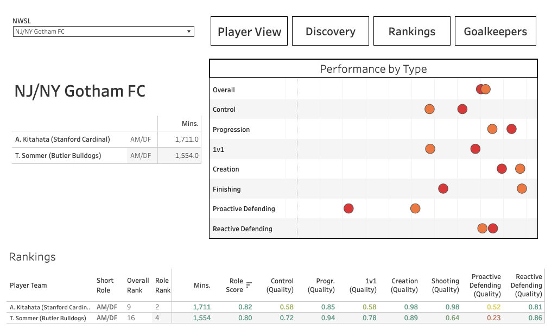Click Sommer's Proactive Defending value 0.23
The width and height of the screenshot is (558, 330).
(x=493, y=318)
